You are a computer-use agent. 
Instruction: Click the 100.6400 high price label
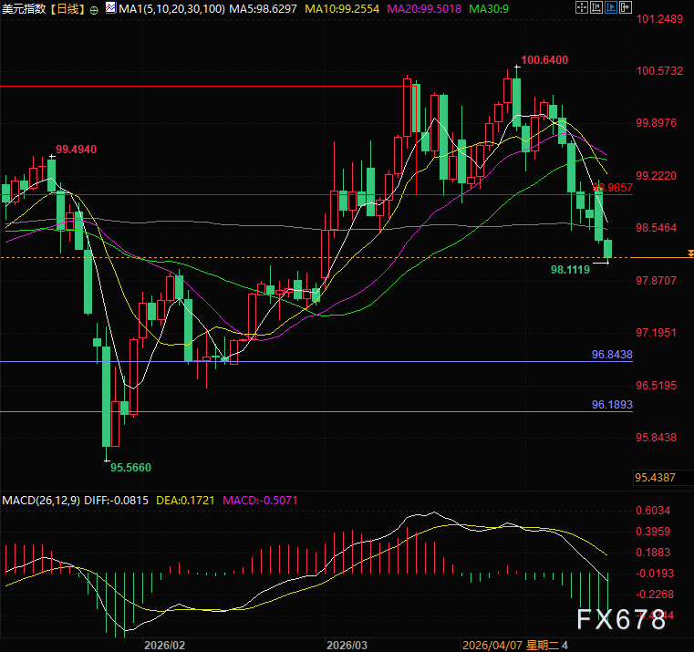coord(546,60)
